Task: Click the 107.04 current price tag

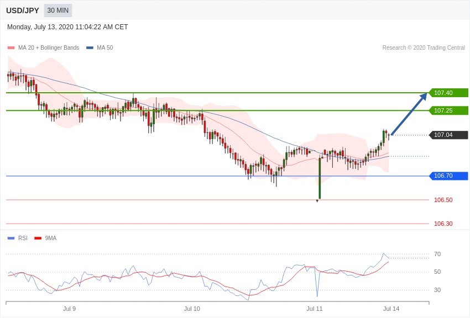Action: pyautogui.click(x=448, y=135)
